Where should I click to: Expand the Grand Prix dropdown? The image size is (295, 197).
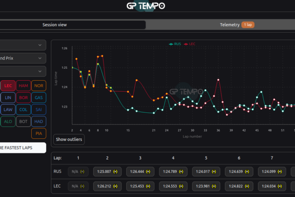(x=23, y=58)
